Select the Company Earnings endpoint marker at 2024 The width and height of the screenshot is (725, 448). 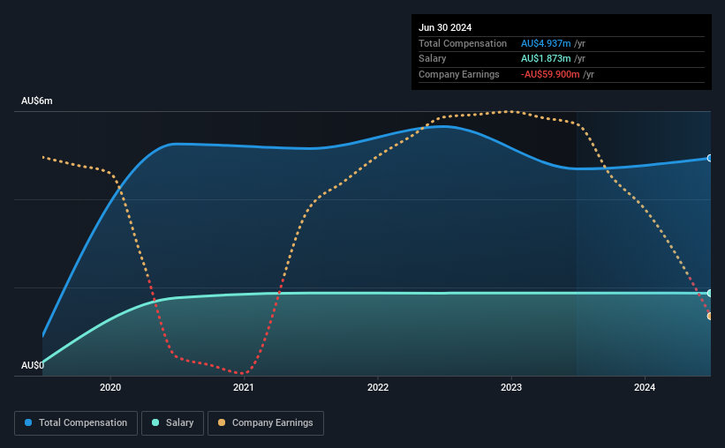point(710,317)
